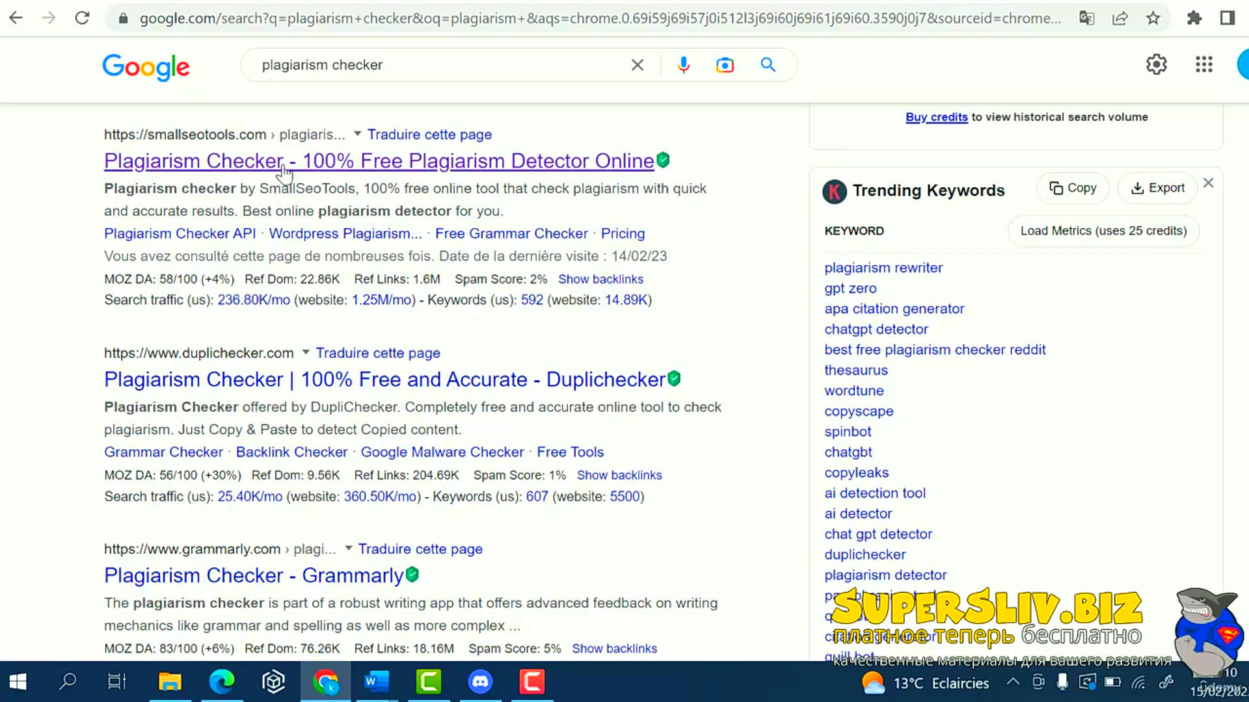
Task: Open the browser extensions puzzle icon
Action: 1194,18
